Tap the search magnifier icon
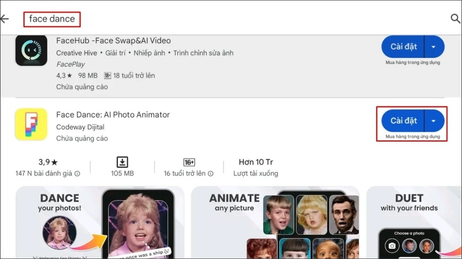 pyautogui.click(x=455, y=18)
